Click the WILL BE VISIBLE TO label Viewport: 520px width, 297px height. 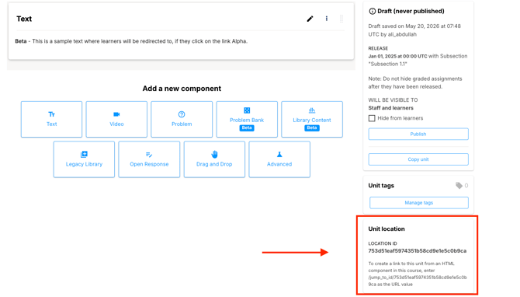(x=393, y=100)
